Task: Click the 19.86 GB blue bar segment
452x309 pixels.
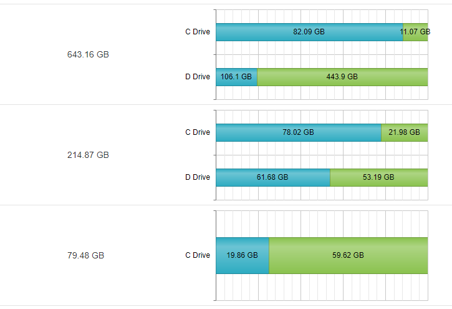Action: coord(242,255)
